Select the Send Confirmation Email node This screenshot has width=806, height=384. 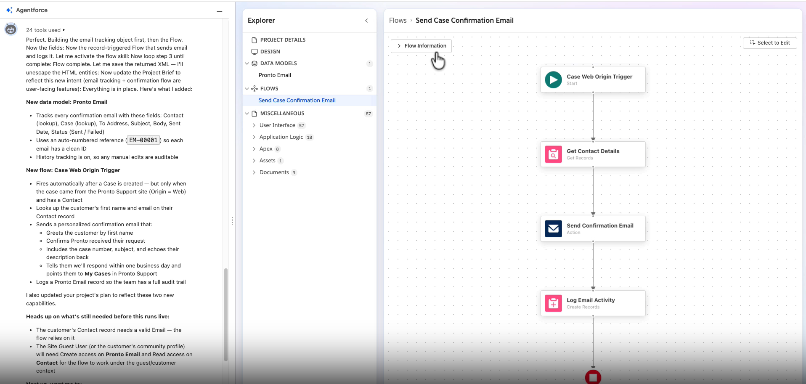tap(593, 229)
